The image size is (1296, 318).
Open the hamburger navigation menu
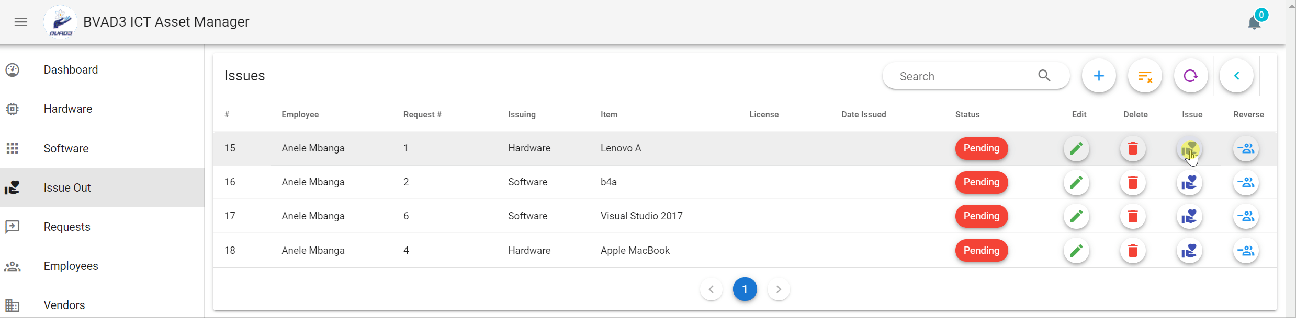coord(21,22)
